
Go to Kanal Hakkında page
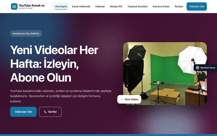(81, 6)
